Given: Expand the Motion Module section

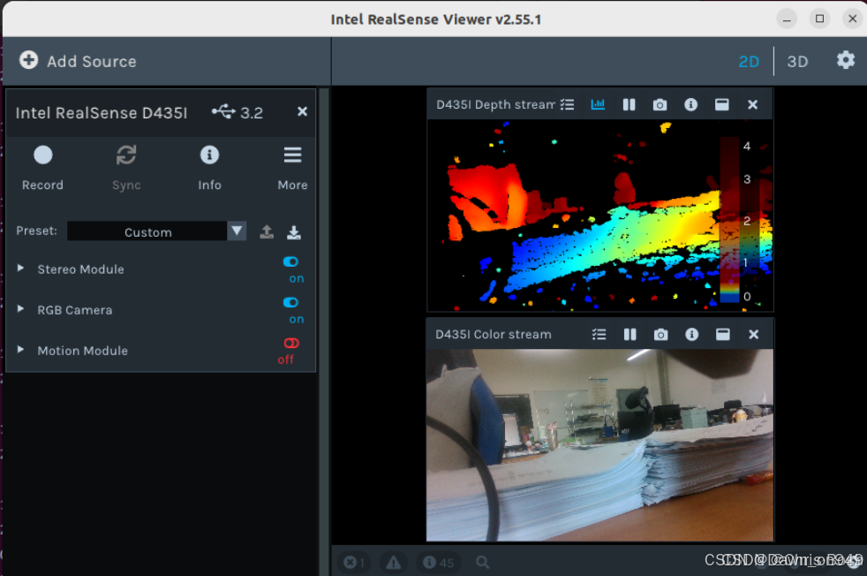Looking at the screenshot, I should click(x=20, y=350).
